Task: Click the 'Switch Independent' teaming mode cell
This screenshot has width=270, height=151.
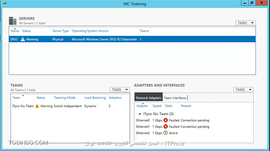Action: 68,106
